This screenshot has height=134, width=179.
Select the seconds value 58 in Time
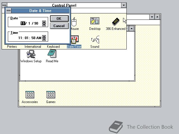(x=33, y=38)
